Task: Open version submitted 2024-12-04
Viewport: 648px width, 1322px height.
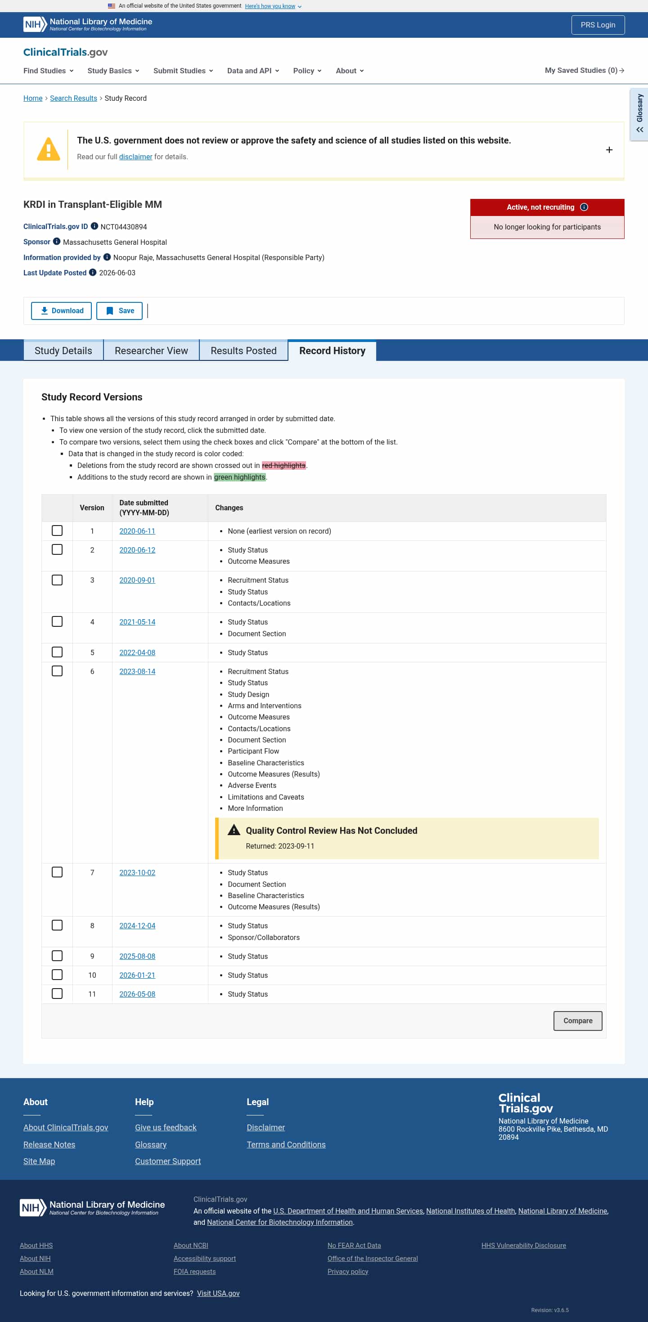Action: pos(138,926)
